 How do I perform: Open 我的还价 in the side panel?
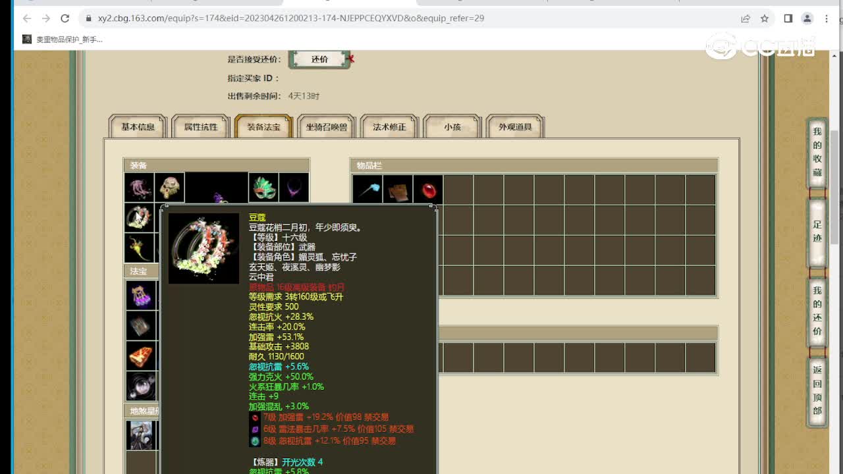[817, 312]
